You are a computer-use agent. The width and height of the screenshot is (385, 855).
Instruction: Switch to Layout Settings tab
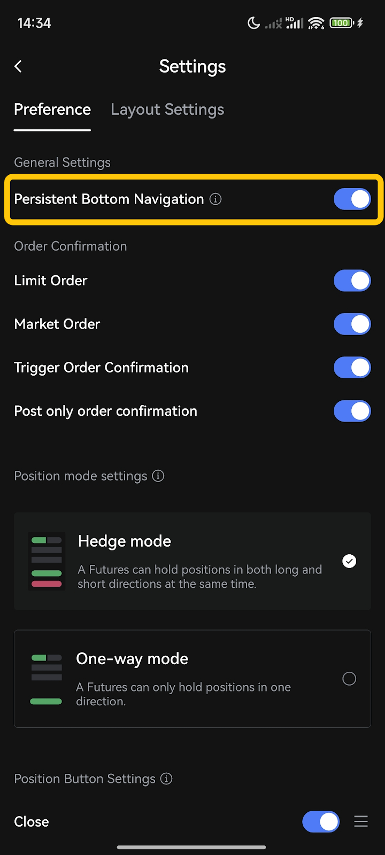tap(167, 110)
